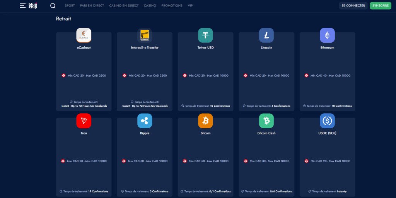Click the Bitcoin Cash name text
The height and width of the screenshot is (198, 396).
pos(266,133)
